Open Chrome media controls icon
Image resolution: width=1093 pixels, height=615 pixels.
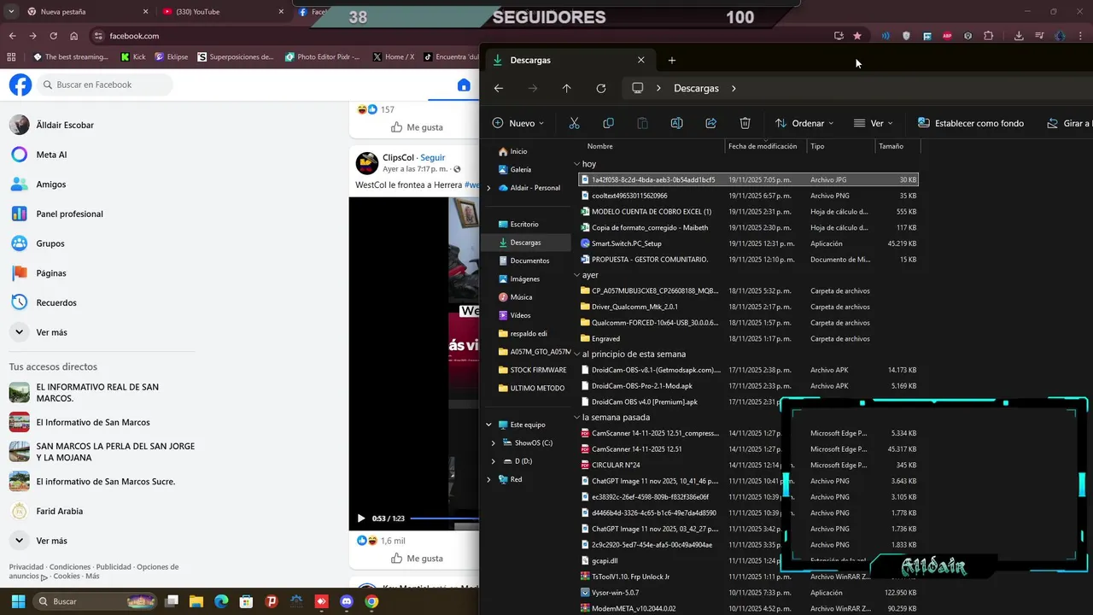[x=1039, y=36]
